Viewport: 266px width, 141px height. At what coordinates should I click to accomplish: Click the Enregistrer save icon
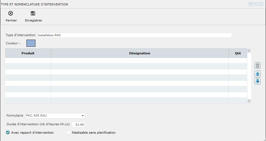click(33, 14)
